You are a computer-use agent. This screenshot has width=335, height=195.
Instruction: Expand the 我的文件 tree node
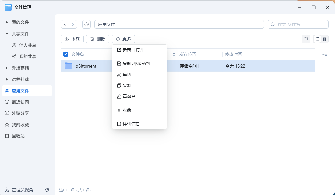(7, 22)
